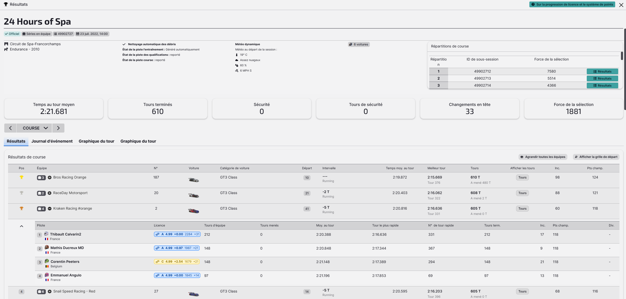Expand Bros Racing Orange team with plus icon
Image resolution: width=626 pixels, height=299 pixels.
[50, 177]
